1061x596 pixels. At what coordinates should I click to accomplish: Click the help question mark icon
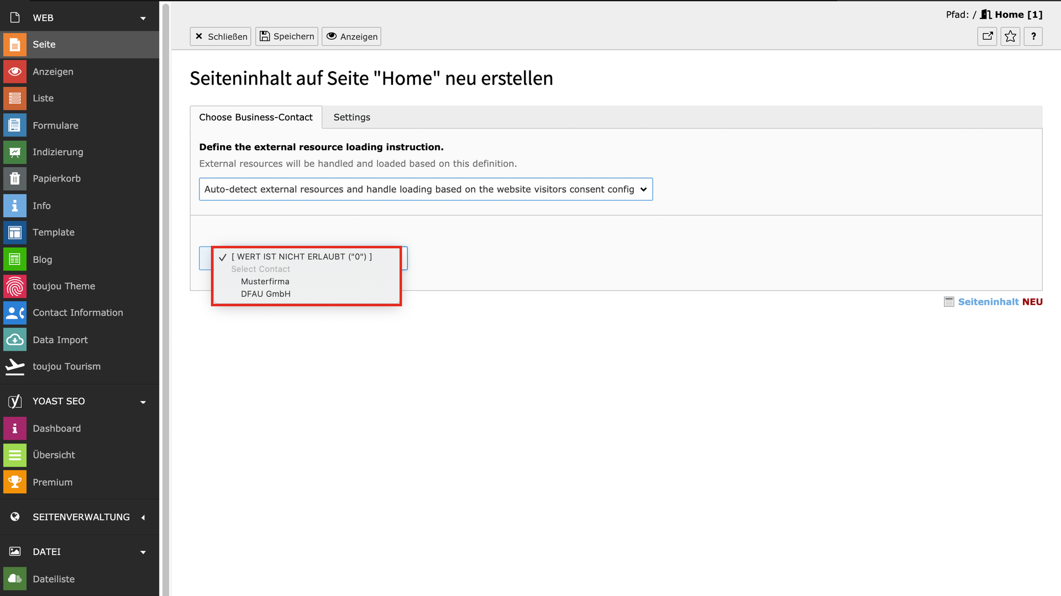point(1033,36)
